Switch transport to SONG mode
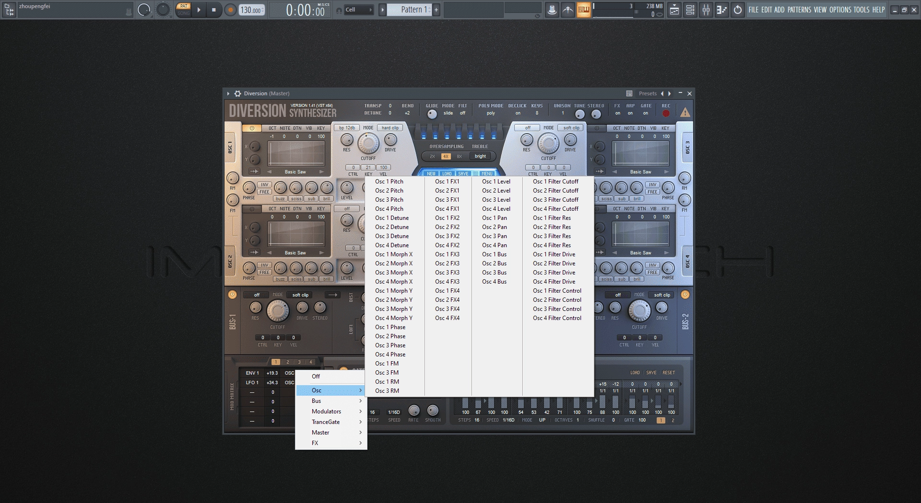921x503 pixels. coord(183,13)
